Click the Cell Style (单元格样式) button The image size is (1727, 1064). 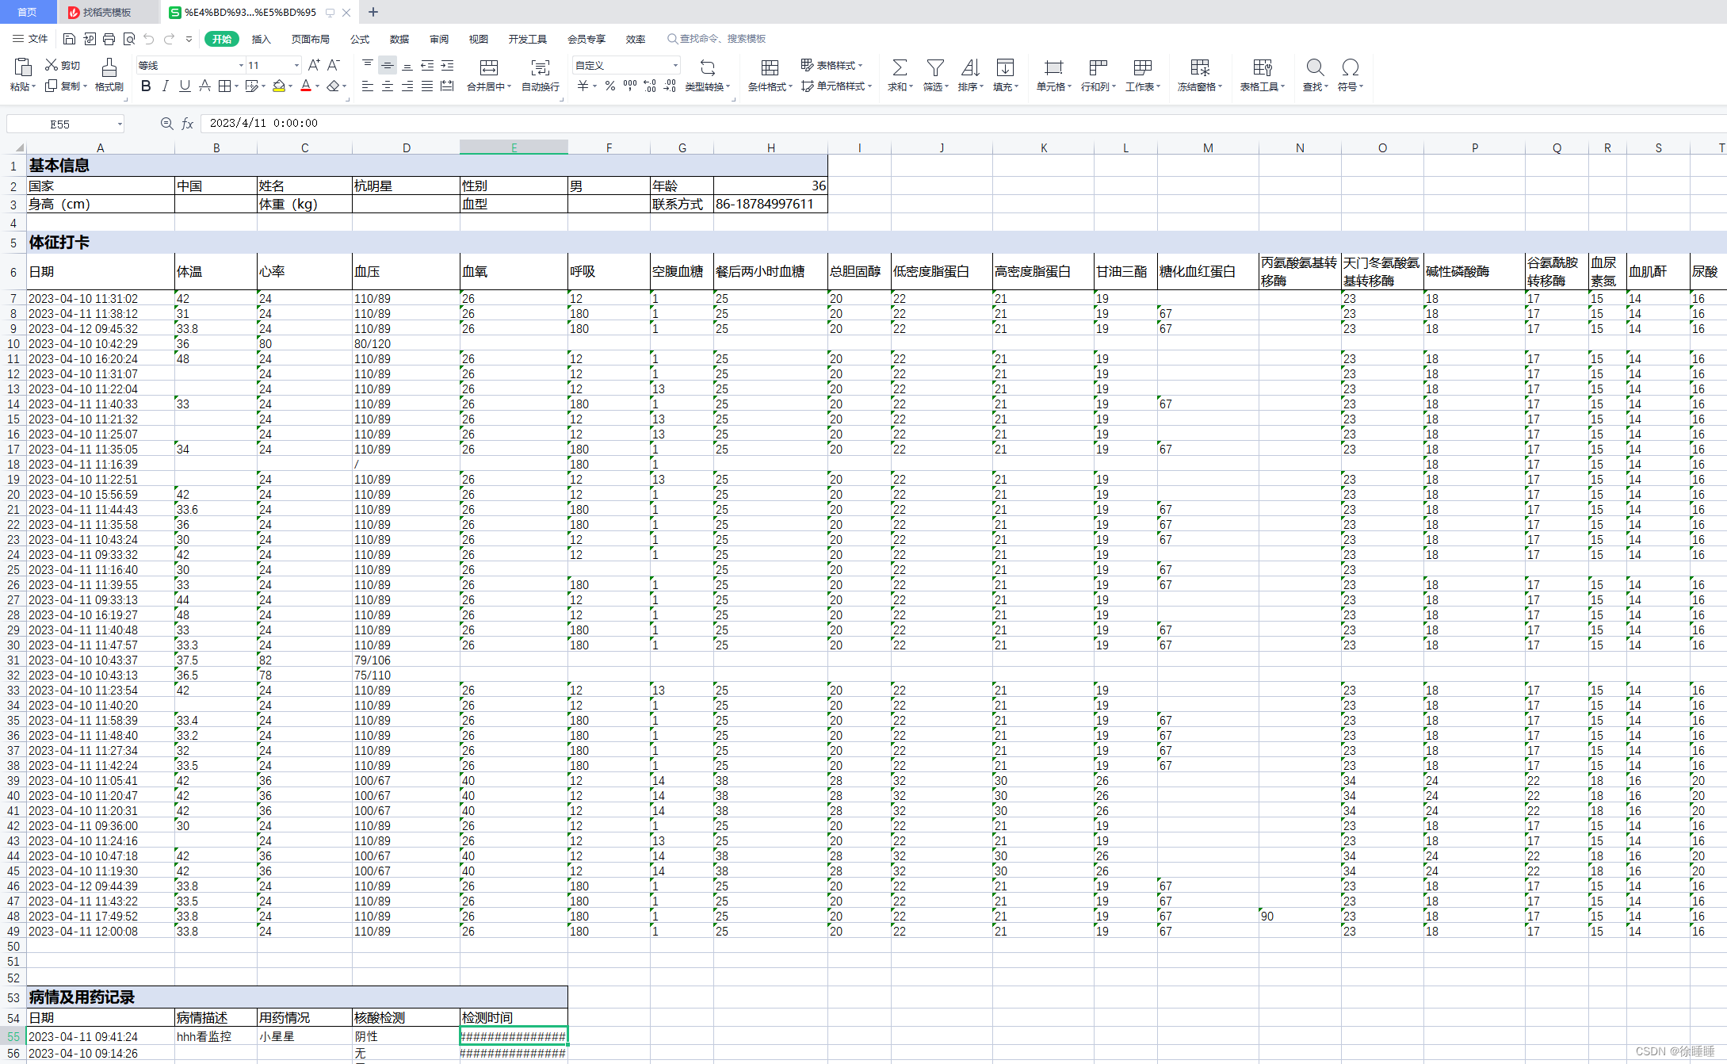click(836, 86)
